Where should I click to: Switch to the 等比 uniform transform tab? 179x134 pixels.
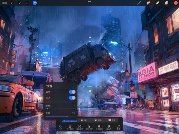[x=84, y=120]
